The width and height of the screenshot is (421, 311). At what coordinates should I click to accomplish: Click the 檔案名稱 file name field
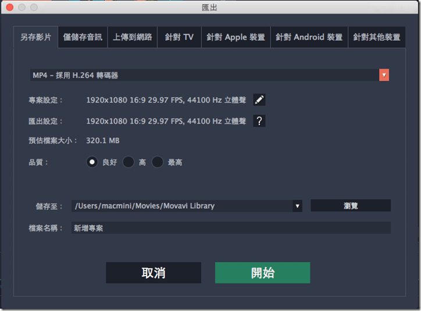coord(231,228)
